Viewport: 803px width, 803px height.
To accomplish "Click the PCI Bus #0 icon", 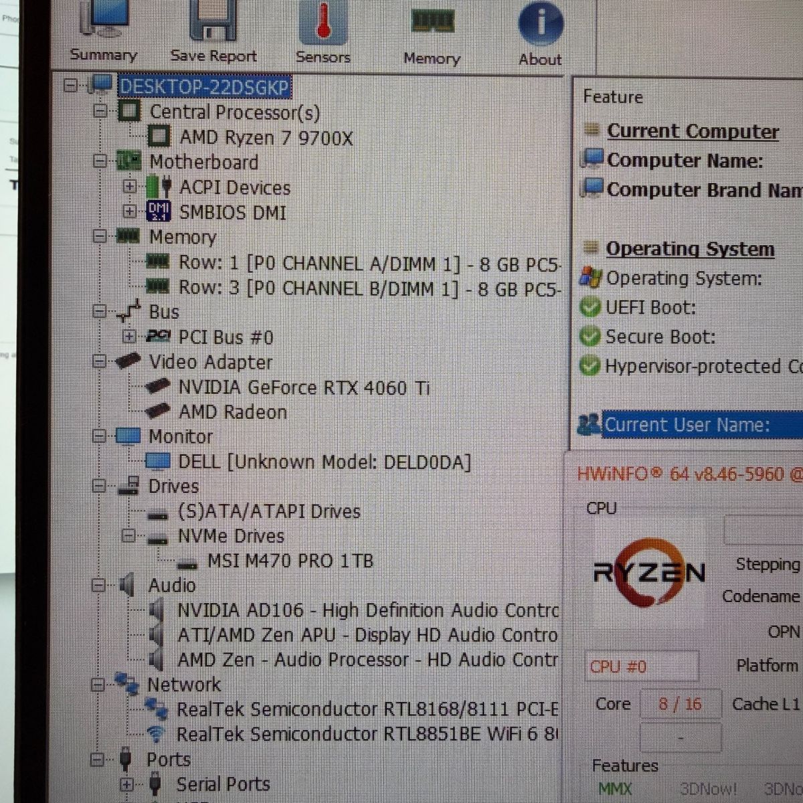I will (159, 337).
